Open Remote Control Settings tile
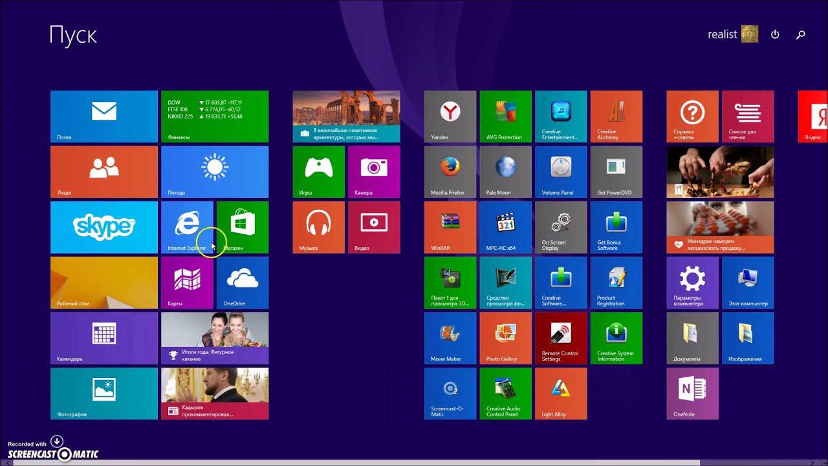This screenshot has width=828, height=466. click(x=561, y=338)
